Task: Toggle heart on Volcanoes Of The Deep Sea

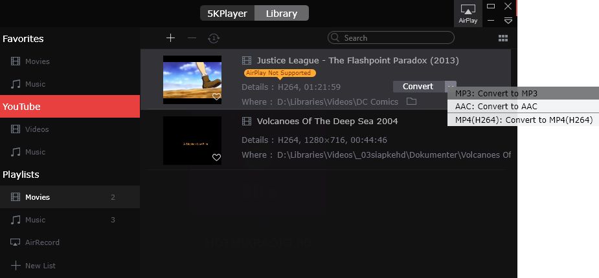Action: tap(216, 158)
